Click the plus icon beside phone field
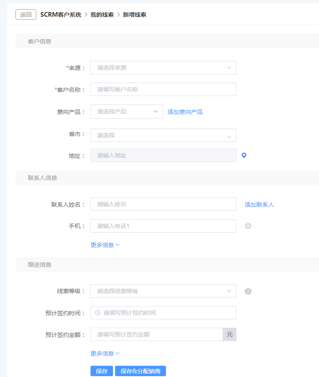Image resolution: width=319 pixels, height=377 pixels. 248,226
